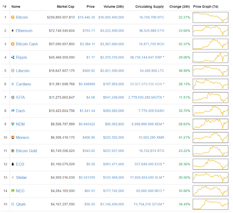Click the Litecoin logo icon

13,71
